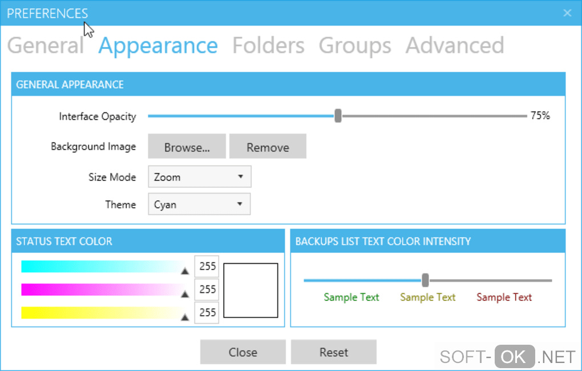582x371 pixels.
Task: Go to the Groups tab
Action: point(355,46)
